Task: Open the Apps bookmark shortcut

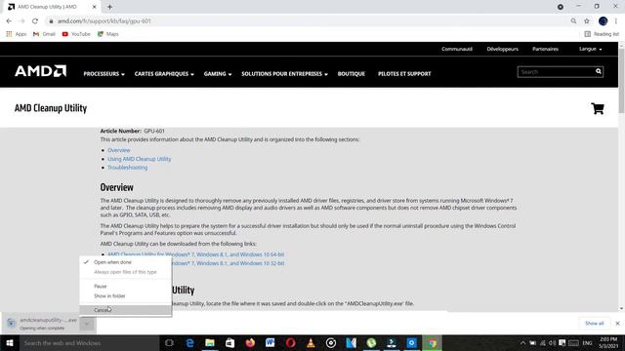Action: [x=17, y=34]
